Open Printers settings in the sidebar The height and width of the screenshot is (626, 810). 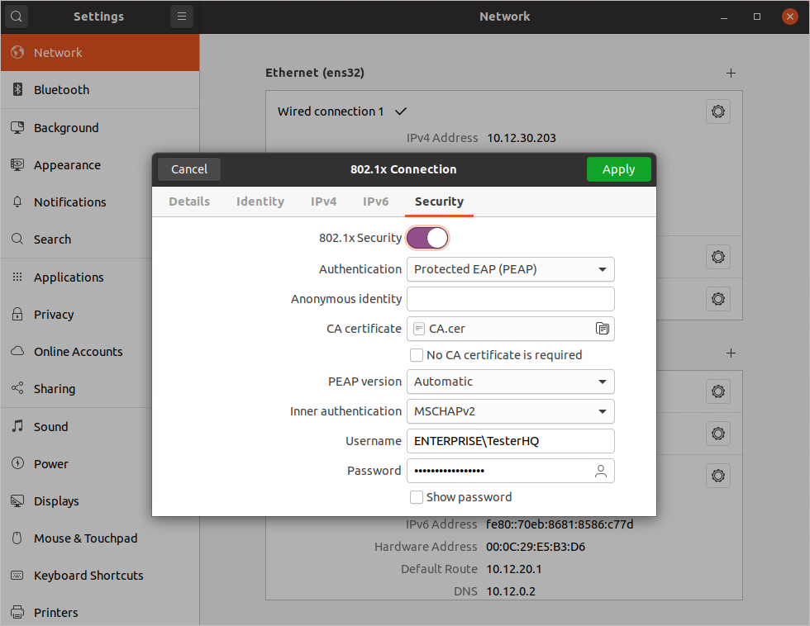55,613
